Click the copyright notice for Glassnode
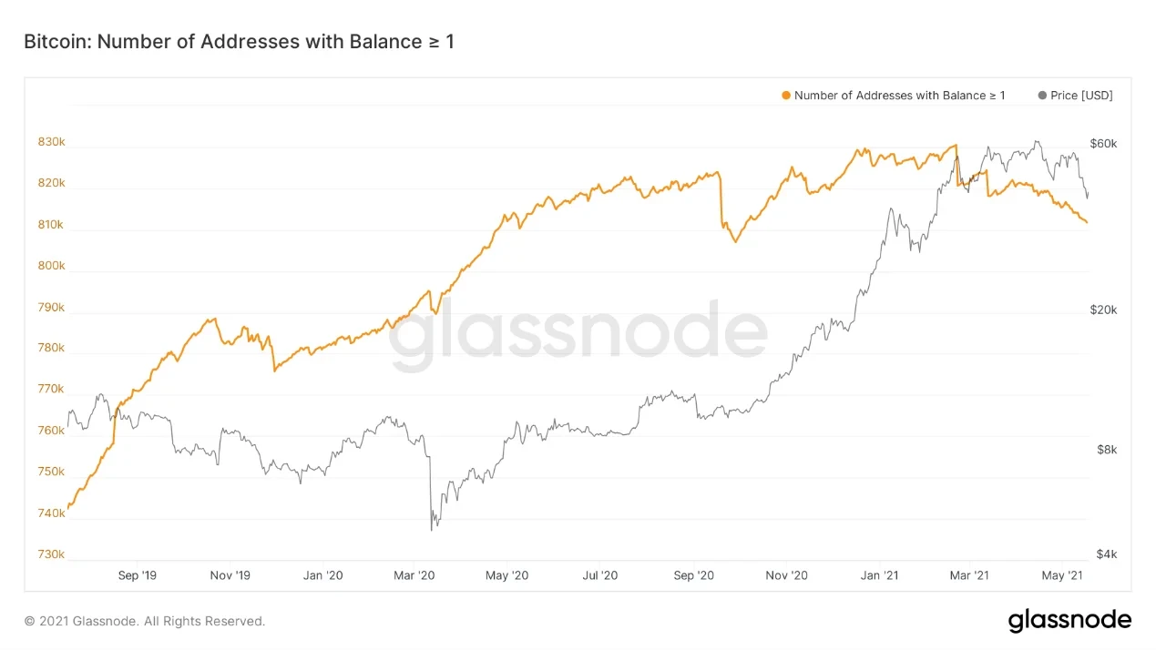This screenshot has width=1156, height=650. pyautogui.click(x=145, y=621)
